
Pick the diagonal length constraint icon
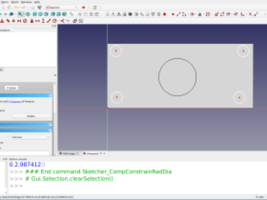[x=49, y=21]
